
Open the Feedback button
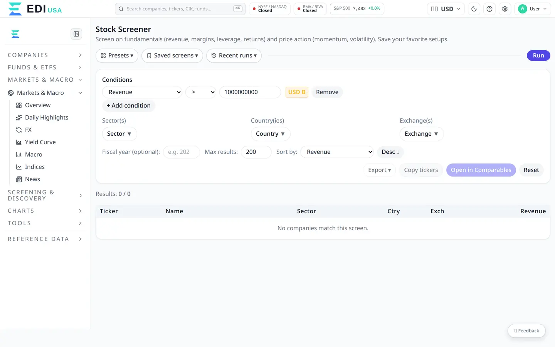pyautogui.click(x=526, y=331)
